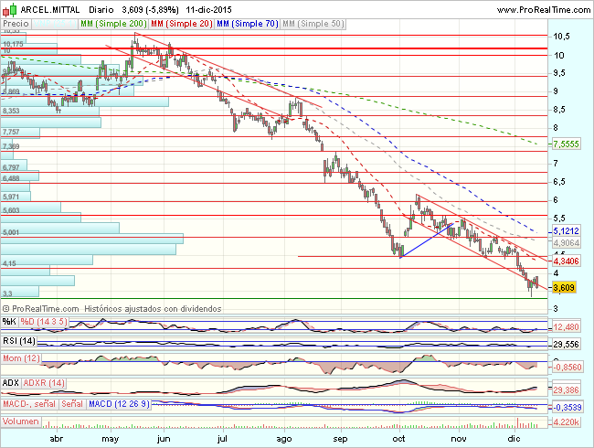Click the 6,488 volume profile level label
This screenshot has width=594, height=448.
11,178
